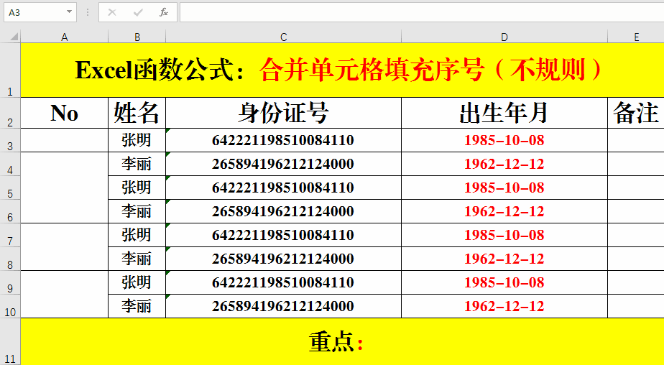664x365 pixels.
Task: Click '张明' in row 3
Action: 137,140
